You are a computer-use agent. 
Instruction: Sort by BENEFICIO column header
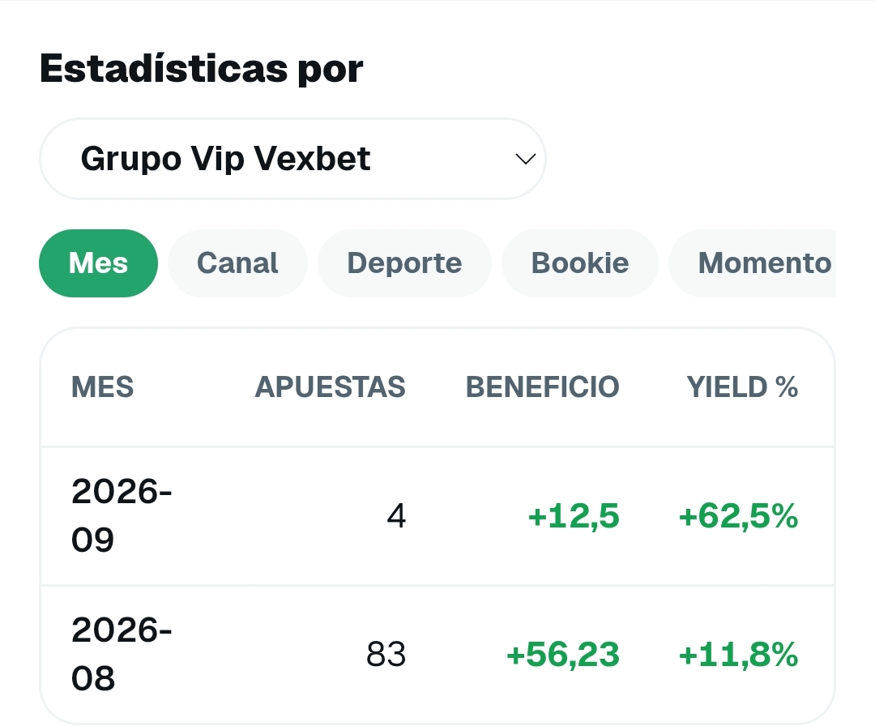pyautogui.click(x=542, y=386)
